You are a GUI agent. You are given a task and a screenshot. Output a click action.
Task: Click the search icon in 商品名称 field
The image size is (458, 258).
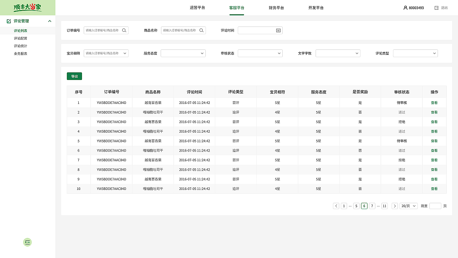coord(201,30)
